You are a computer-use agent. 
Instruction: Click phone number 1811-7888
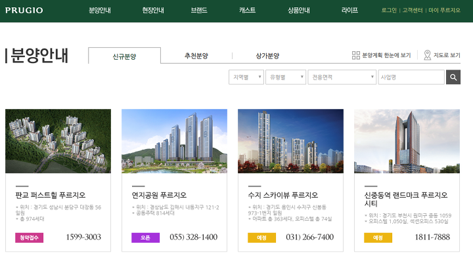pyautogui.click(x=432, y=237)
